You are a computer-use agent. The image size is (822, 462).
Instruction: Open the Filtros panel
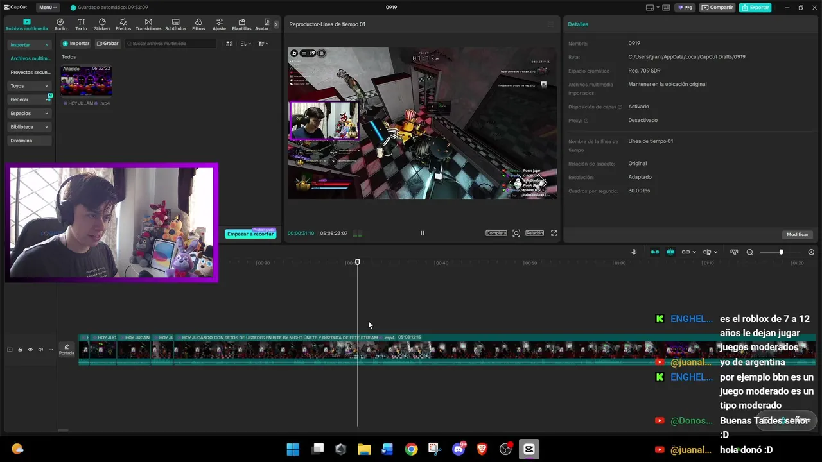tap(198, 24)
